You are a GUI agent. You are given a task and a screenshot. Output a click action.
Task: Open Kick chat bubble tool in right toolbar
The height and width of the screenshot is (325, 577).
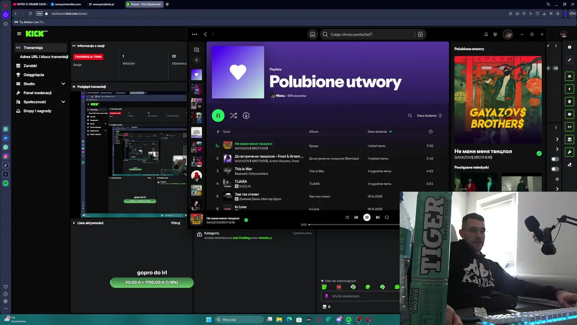point(570,114)
